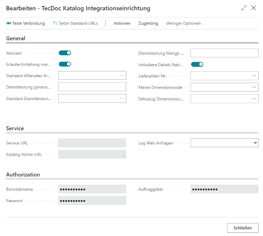
Task: Click the Dienstleistung Menge input field
Action: [225, 53]
